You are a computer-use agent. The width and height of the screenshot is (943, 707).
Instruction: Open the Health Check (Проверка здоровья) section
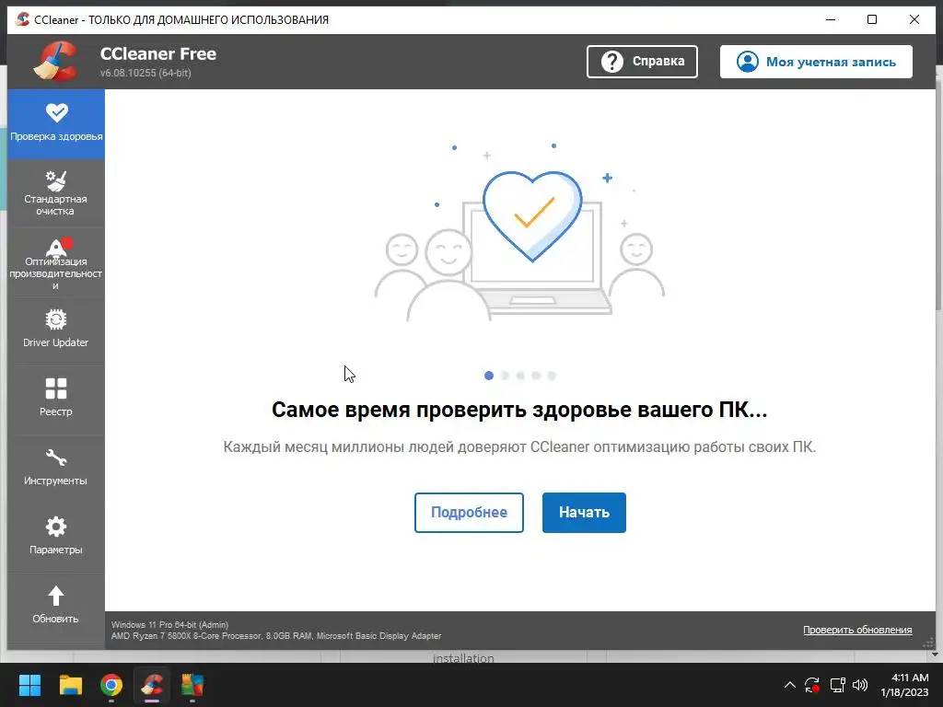[56, 124]
